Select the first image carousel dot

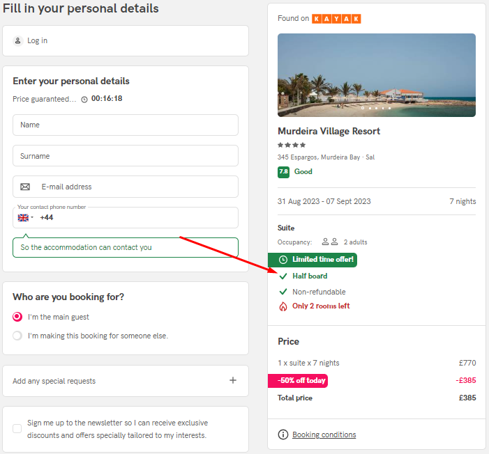(363, 108)
